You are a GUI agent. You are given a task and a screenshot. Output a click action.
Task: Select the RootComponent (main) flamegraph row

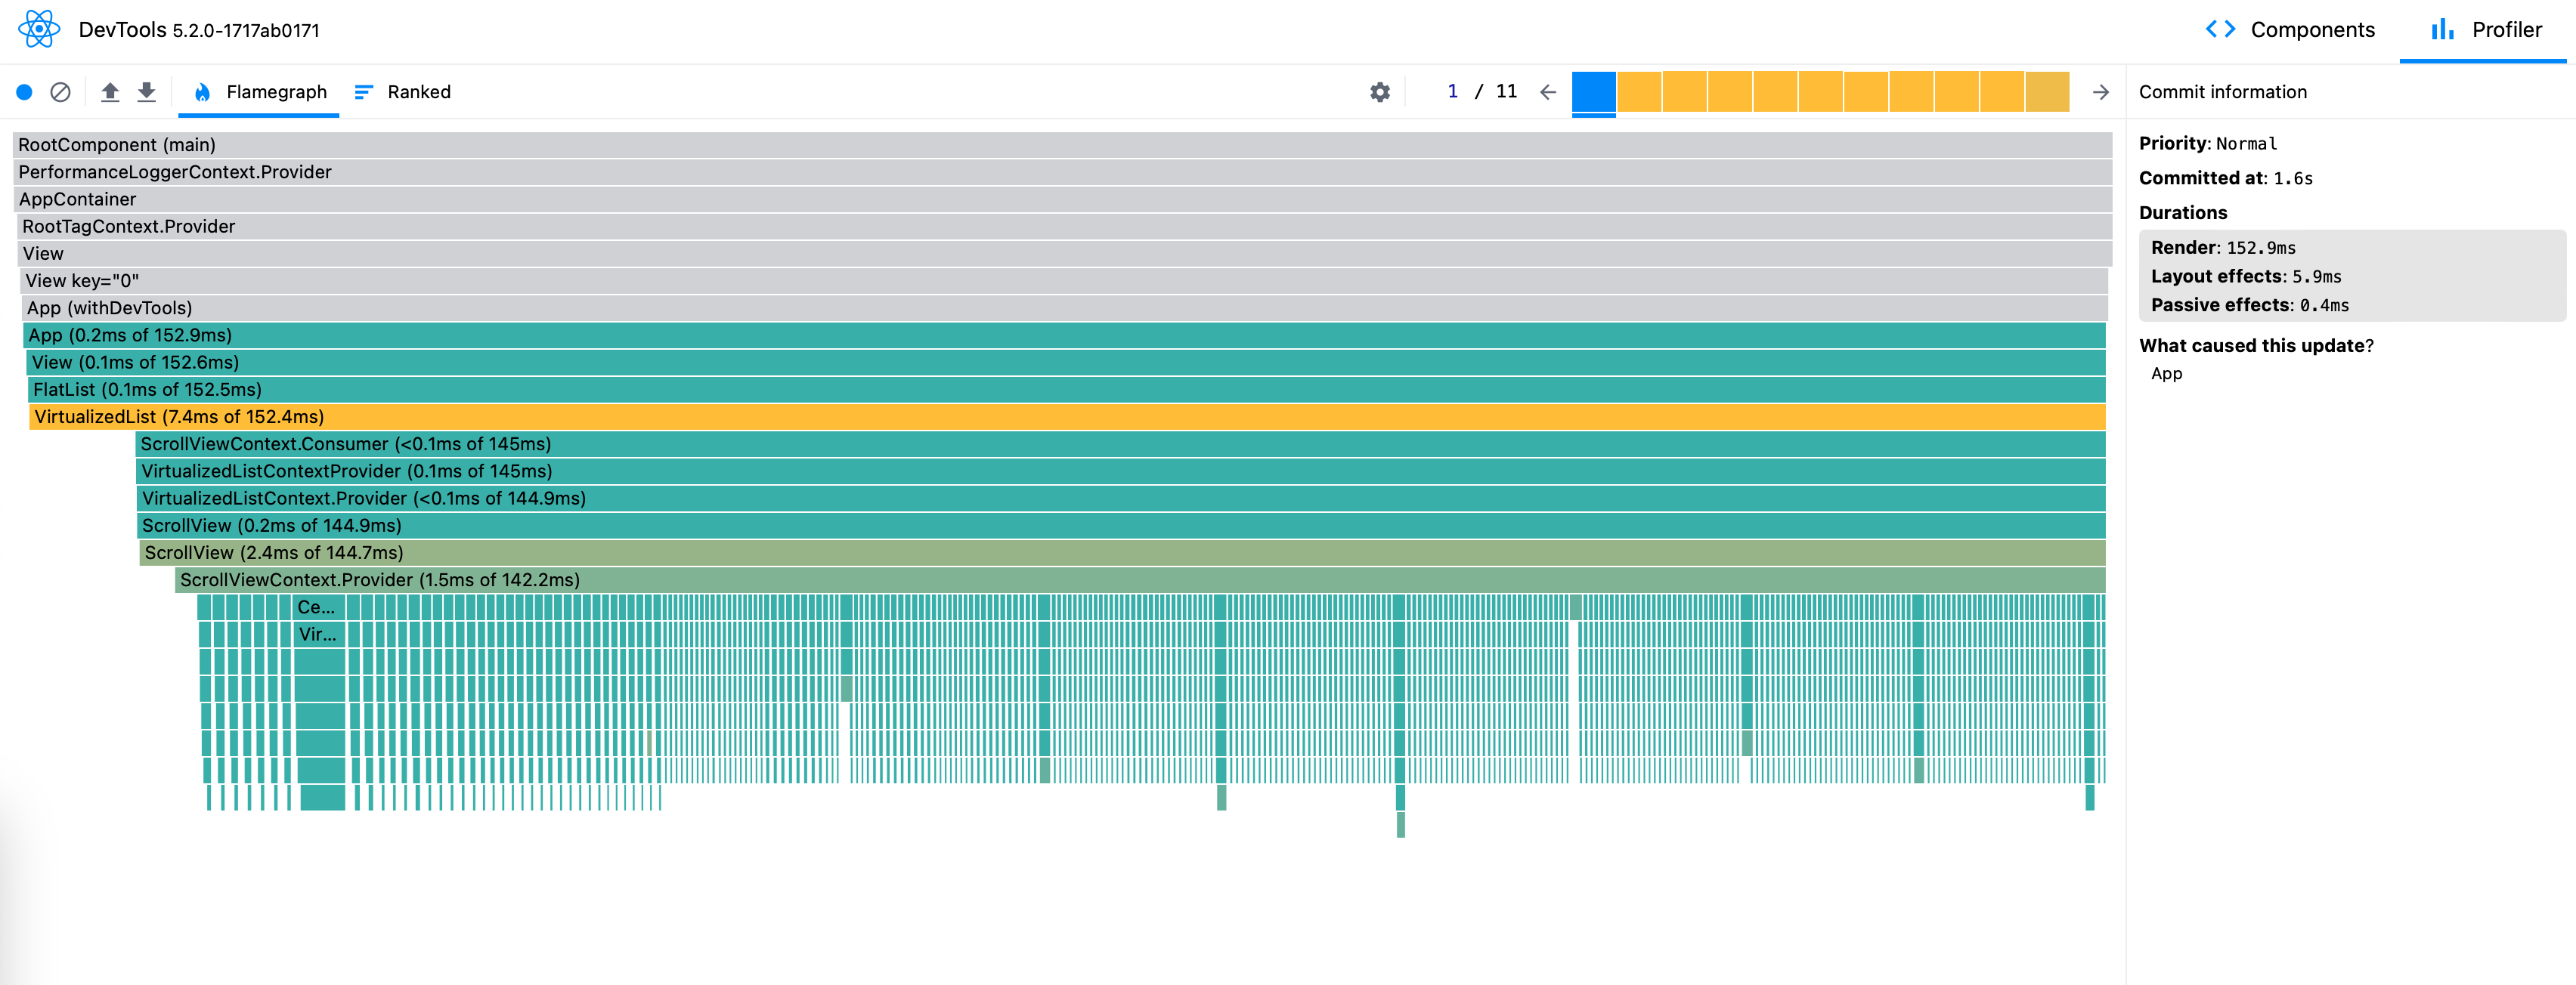click(x=1062, y=145)
